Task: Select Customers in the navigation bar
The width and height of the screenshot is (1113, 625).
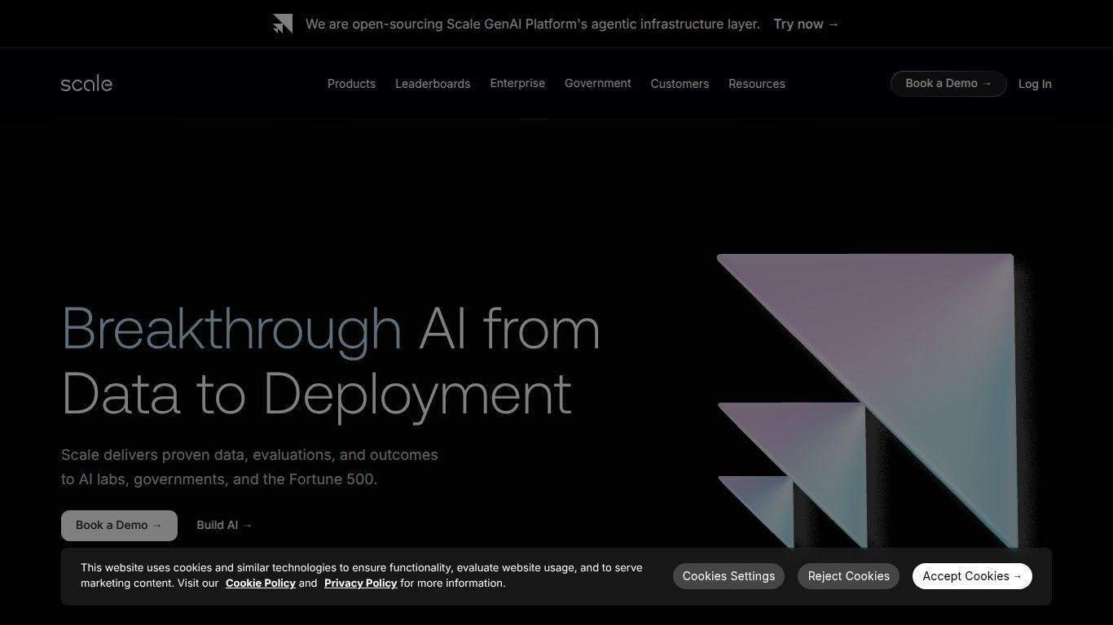Action: (x=680, y=84)
